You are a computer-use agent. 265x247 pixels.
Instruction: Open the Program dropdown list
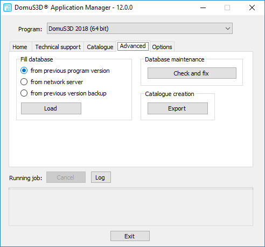pyautogui.click(x=140, y=29)
